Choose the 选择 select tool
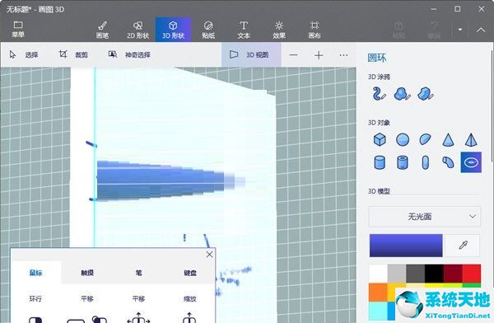Image resolution: width=494 pixels, height=323 pixels. (x=24, y=55)
